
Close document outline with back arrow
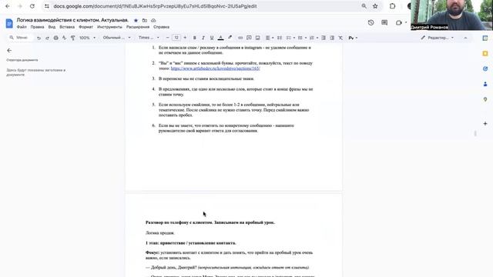(9, 50)
